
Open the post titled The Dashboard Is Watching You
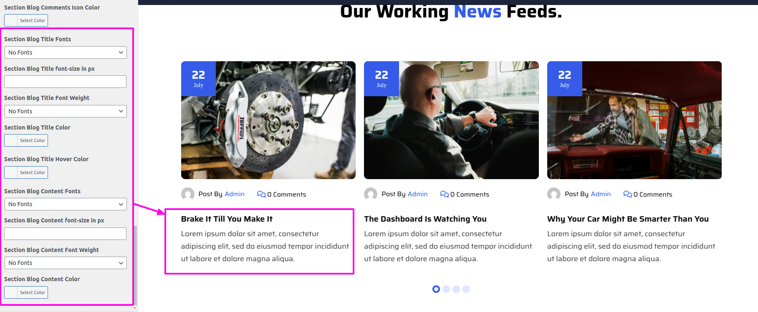pyautogui.click(x=425, y=219)
